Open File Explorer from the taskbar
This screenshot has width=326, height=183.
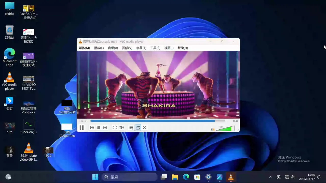pyautogui.click(x=175, y=177)
